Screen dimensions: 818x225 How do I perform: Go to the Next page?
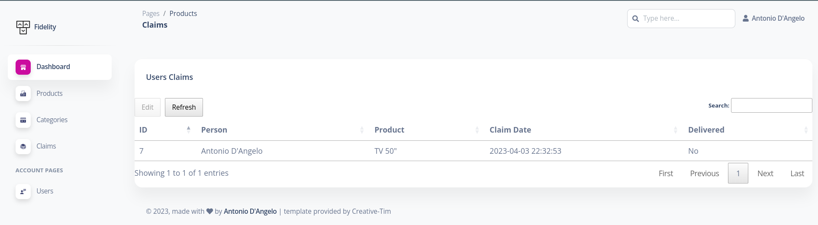click(x=765, y=173)
